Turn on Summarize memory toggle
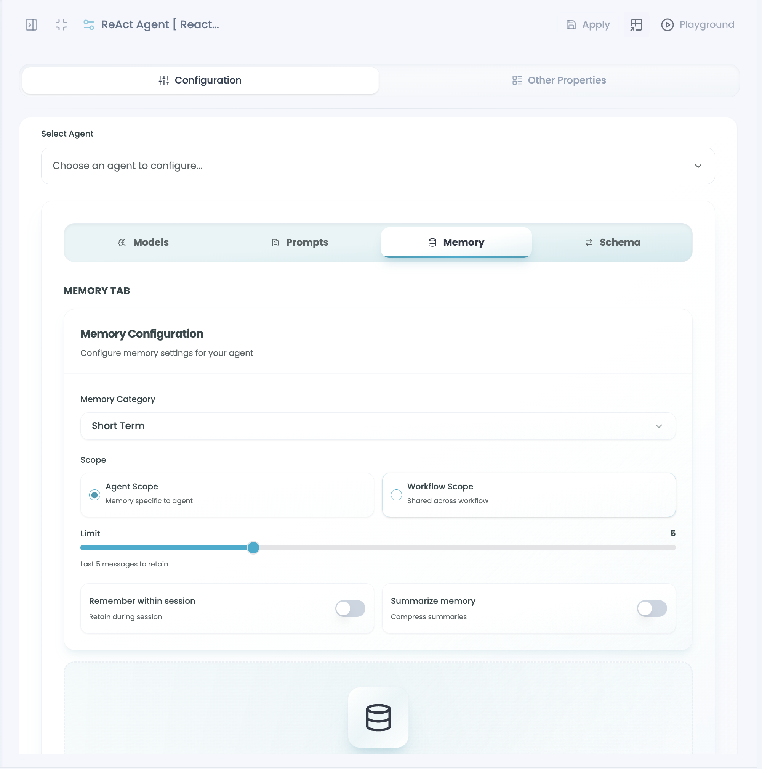Image resolution: width=762 pixels, height=769 pixels. (x=652, y=608)
